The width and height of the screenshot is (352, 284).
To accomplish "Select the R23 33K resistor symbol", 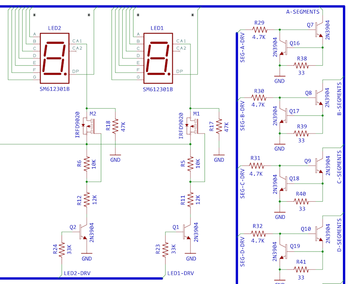I will click(x=165, y=250).
